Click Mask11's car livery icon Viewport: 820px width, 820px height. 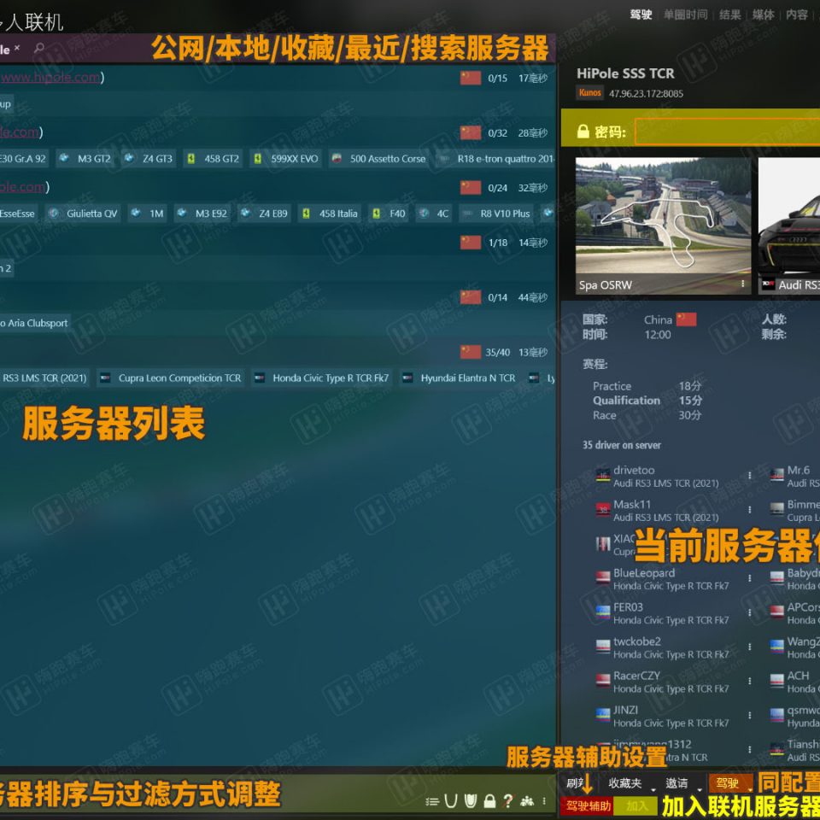pos(603,510)
